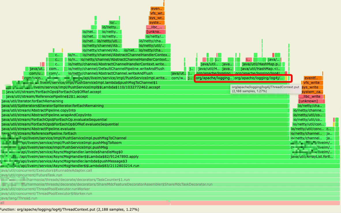The image size is (341, 213).
Task: Open the TaskCounter$1.run frame
Action: (170, 180)
